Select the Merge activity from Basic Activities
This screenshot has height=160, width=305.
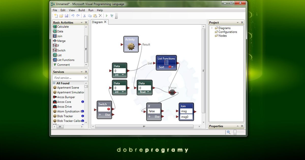pyautogui.click(x=61, y=41)
